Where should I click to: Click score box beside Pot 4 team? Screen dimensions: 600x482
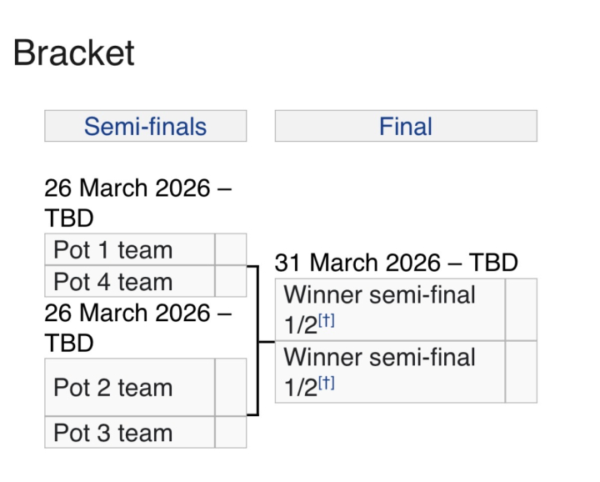(231, 281)
